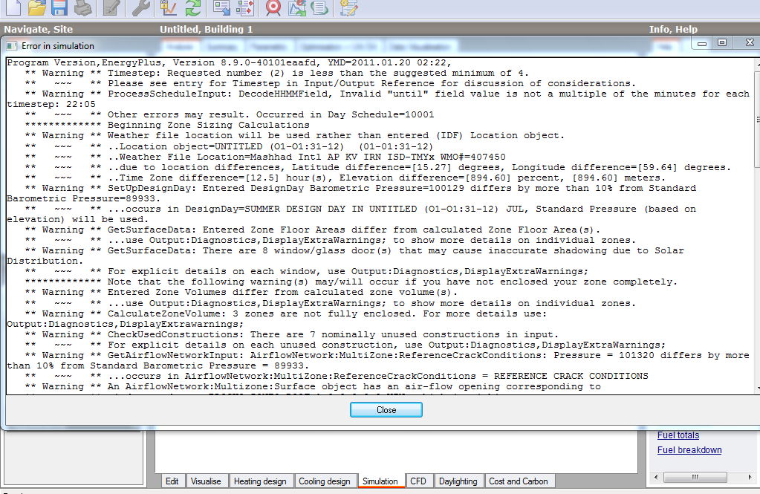Click the red target toolbar icon
The height and width of the screenshot is (494, 760).
(273, 7)
